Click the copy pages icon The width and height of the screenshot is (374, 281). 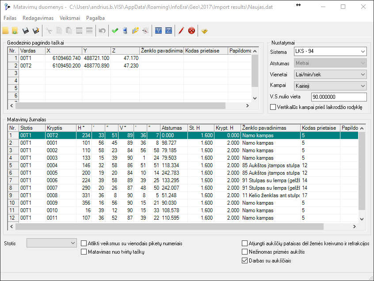coord(59,31)
